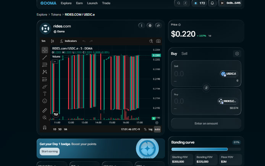Open the Launch nav menu
This screenshot has width=265, height=166.
(92, 3)
